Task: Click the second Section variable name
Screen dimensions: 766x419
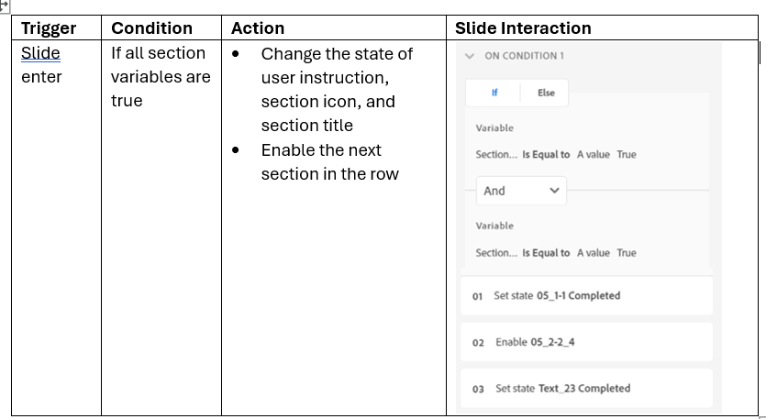Action: 495,253
